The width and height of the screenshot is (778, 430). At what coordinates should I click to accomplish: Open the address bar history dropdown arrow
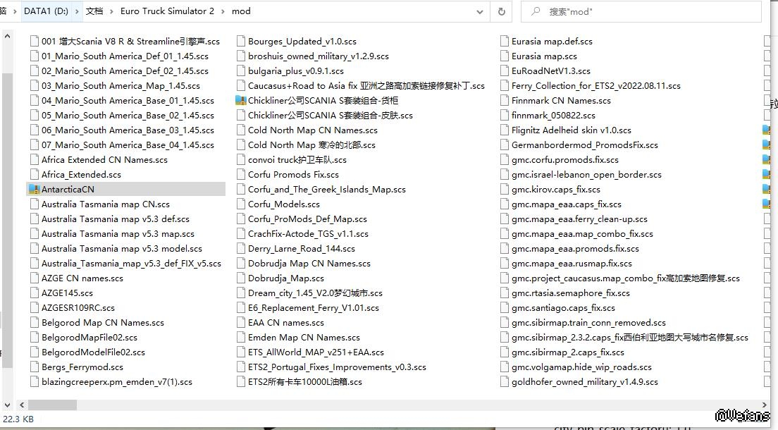(480, 11)
